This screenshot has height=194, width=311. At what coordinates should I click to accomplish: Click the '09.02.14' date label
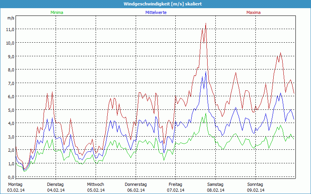coord(255,190)
